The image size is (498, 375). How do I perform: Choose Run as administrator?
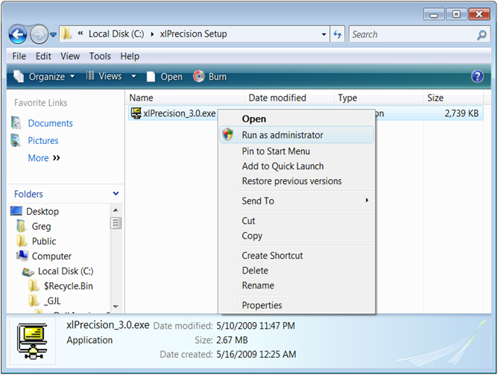297,135
